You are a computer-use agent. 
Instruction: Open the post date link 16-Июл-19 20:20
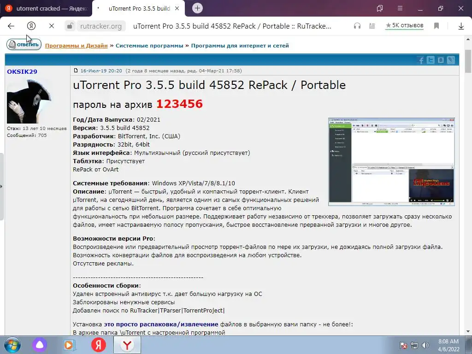tap(101, 71)
